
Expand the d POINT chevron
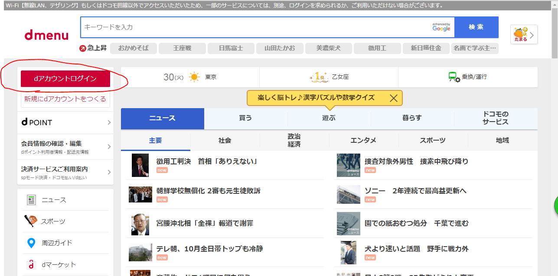point(109,122)
